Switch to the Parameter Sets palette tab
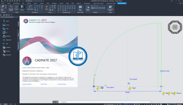 tap(18, 46)
